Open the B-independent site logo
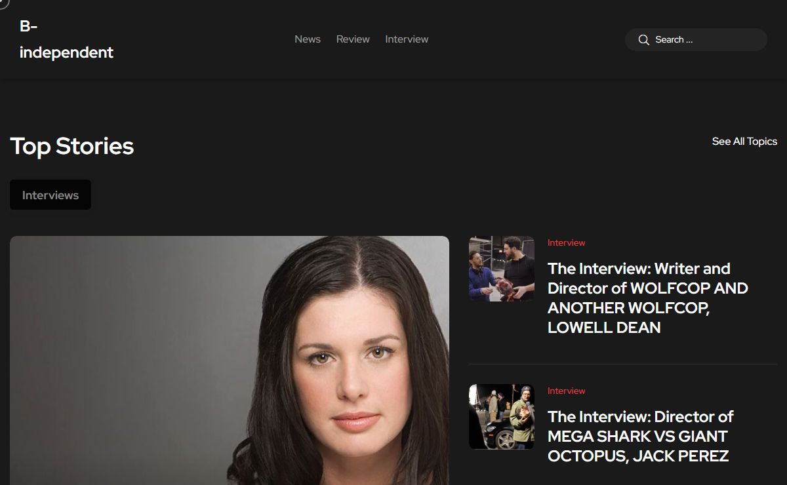The width and height of the screenshot is (787, 485). tap(66, 39)
